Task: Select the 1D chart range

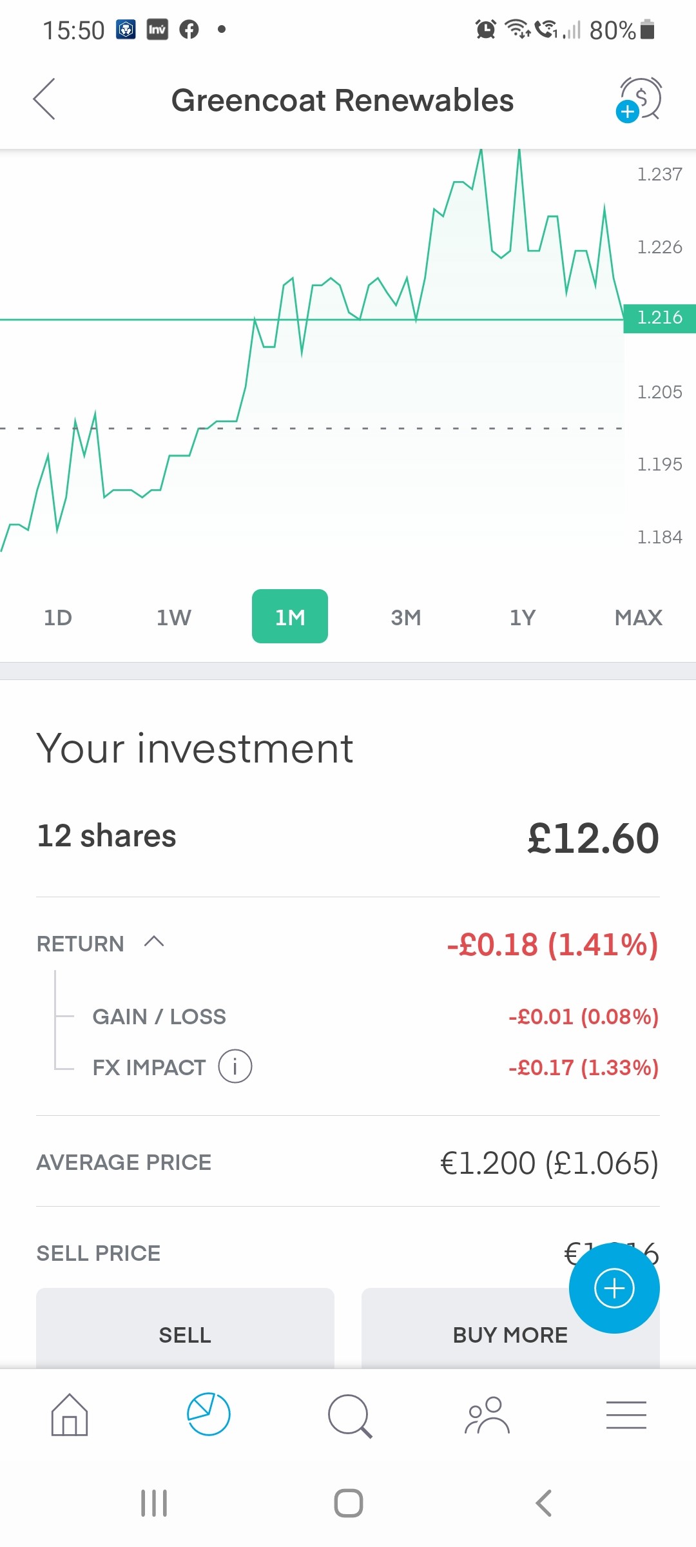Action: click(58, 618)
